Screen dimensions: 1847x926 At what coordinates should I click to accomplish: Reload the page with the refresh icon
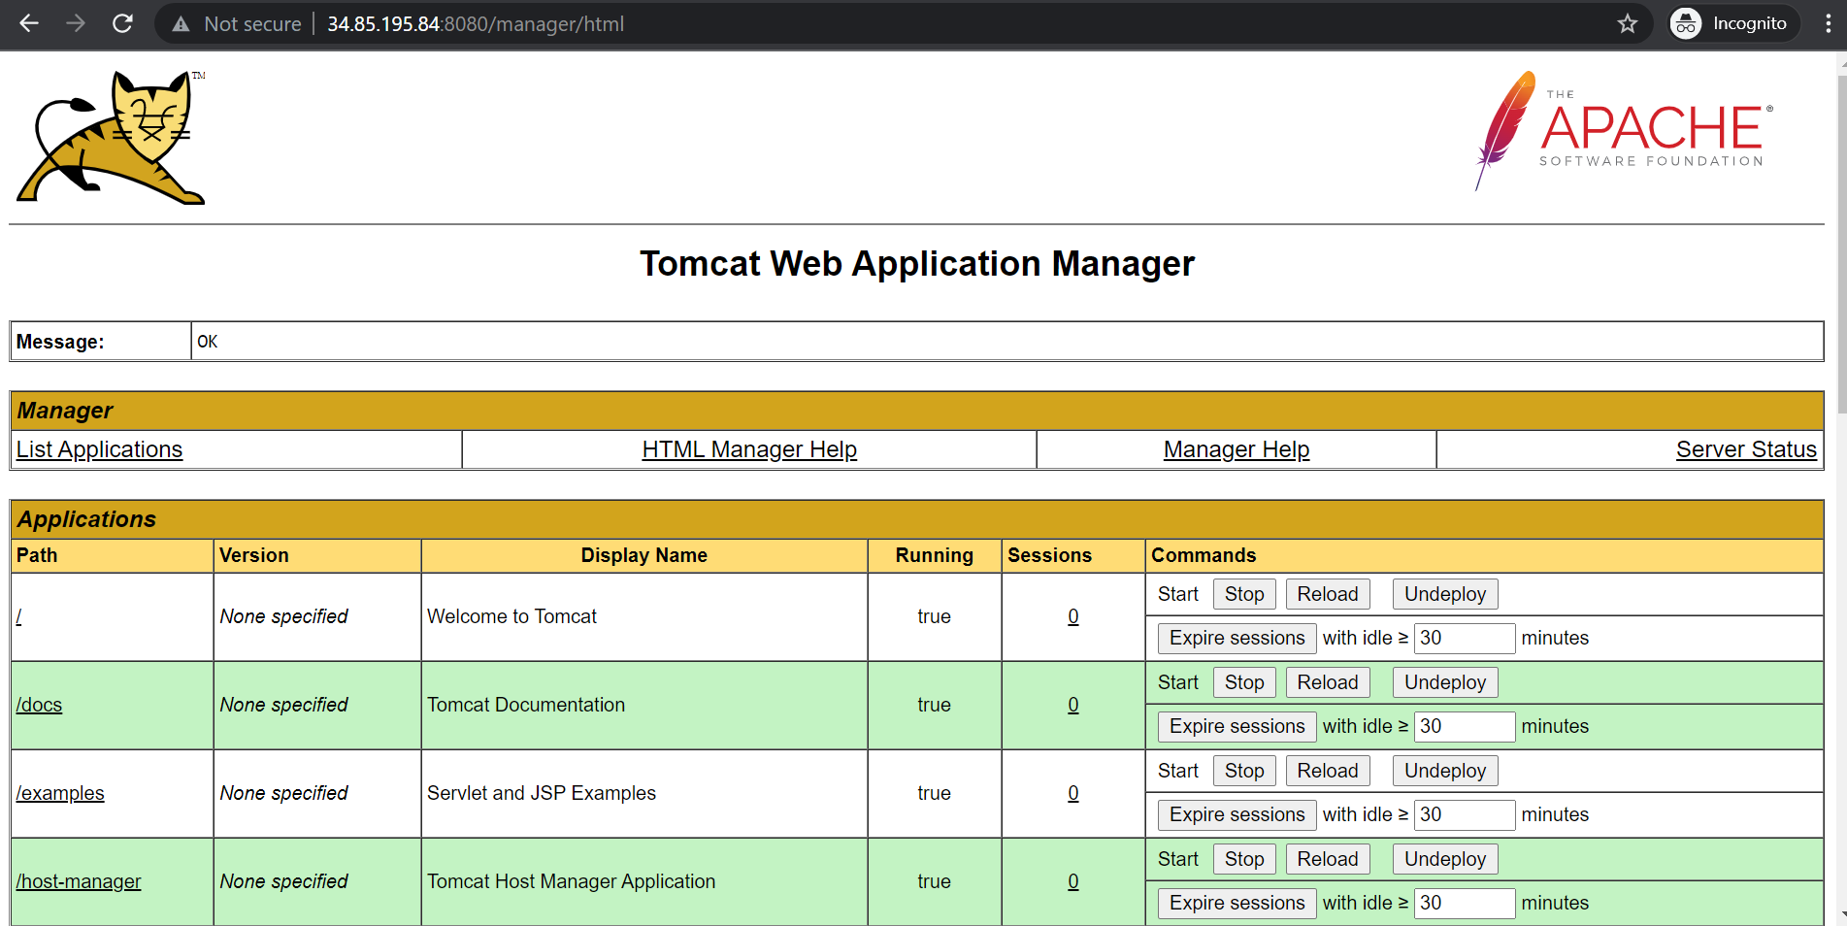[122, 23]
